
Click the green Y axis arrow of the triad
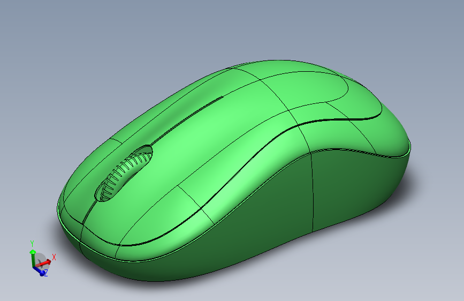(x=32, y=258)
